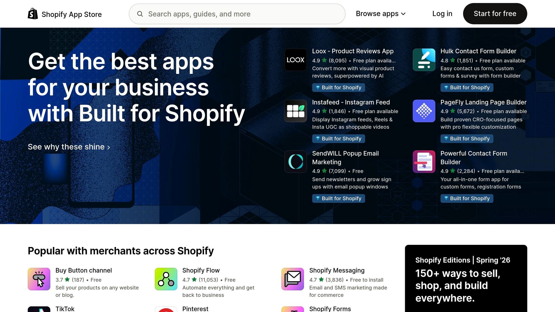Image resolution: width=555 pixels, height=312 pixels.
Task: Click the star icon in PageFly rating
Action: pos(453,111)
